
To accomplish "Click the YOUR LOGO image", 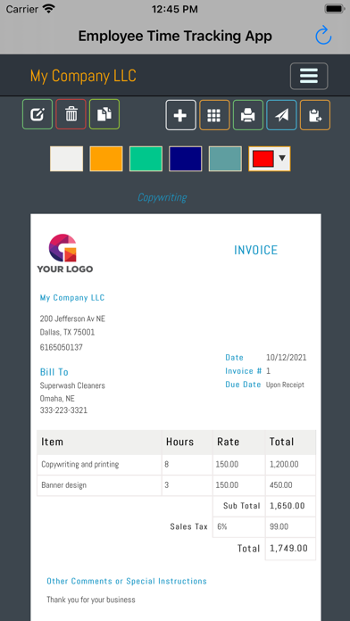I will (x=64, y=253).
